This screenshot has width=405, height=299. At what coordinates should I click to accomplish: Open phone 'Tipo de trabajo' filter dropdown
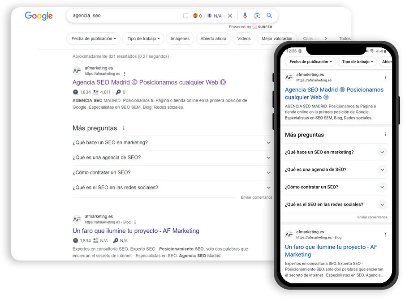[358, 62]
